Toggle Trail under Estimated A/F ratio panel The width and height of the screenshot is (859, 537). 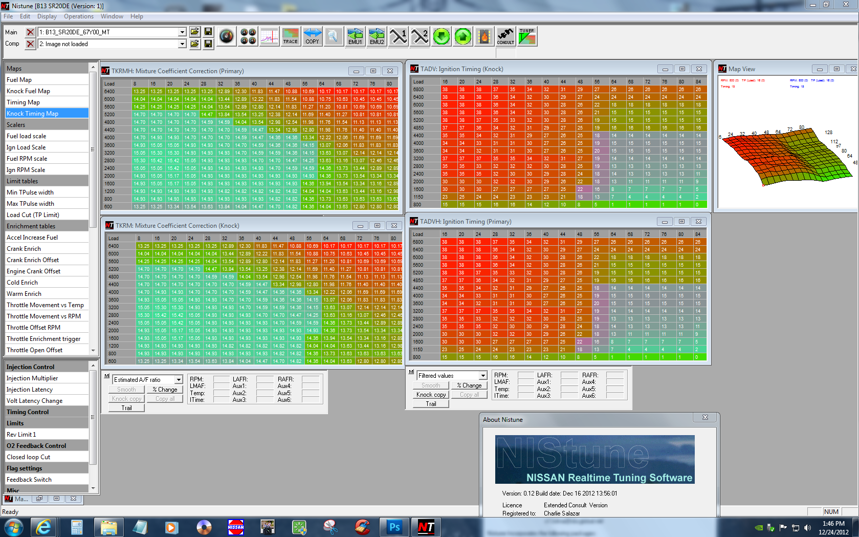coord(126,408)
